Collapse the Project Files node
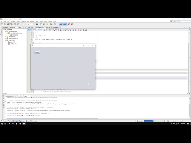The width and height of the screenshot is (191, 143). (5, 40)
